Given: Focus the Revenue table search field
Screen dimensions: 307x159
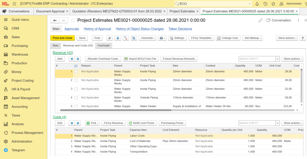Looking at the screenshot, I should 257,59.
